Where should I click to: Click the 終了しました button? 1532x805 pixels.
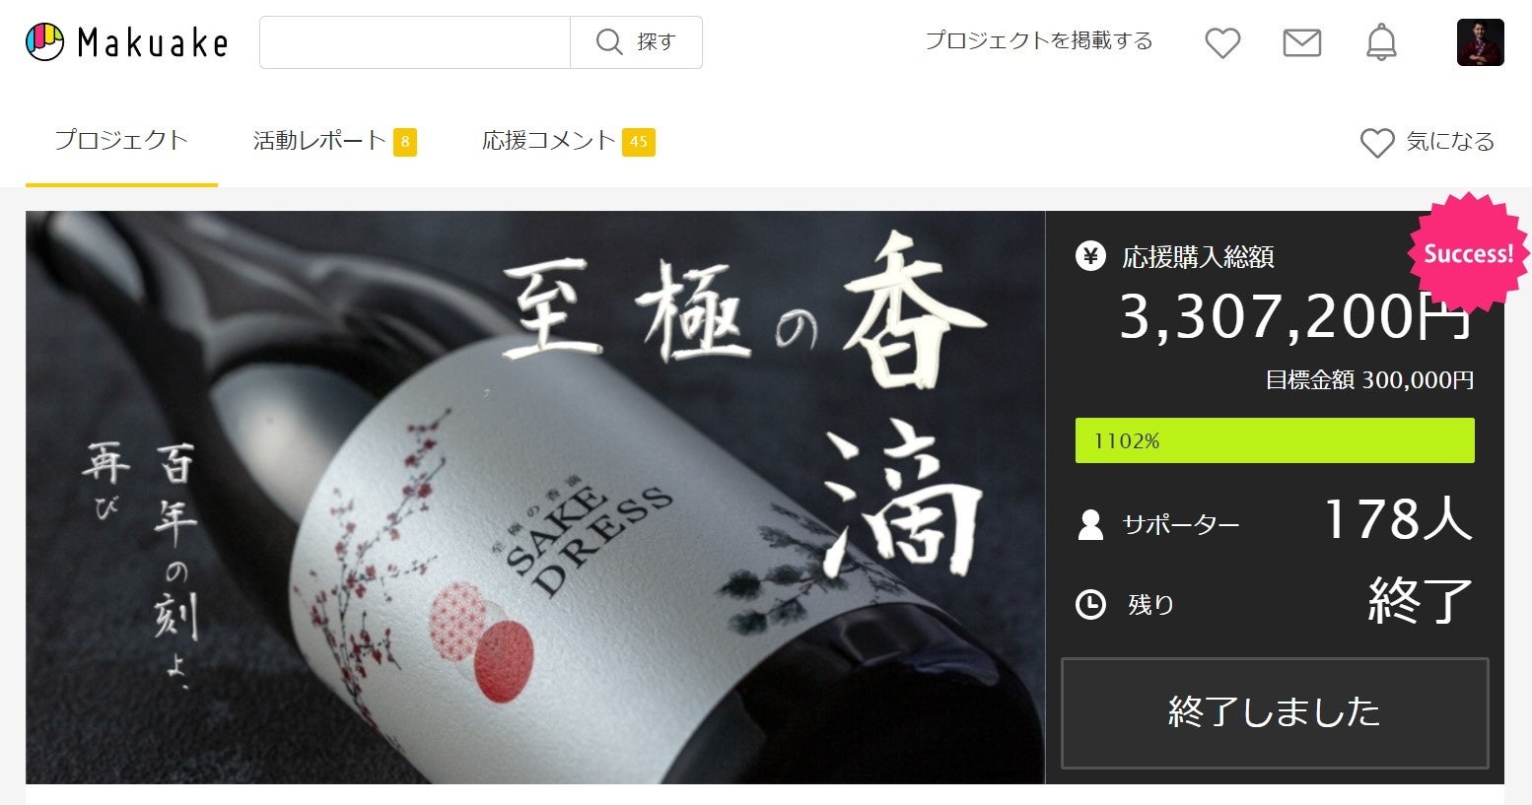tap(1275, 712)
